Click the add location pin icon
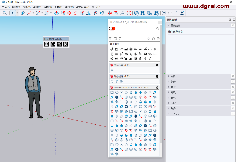Screen dimensions: 236x162 point(112,70)
